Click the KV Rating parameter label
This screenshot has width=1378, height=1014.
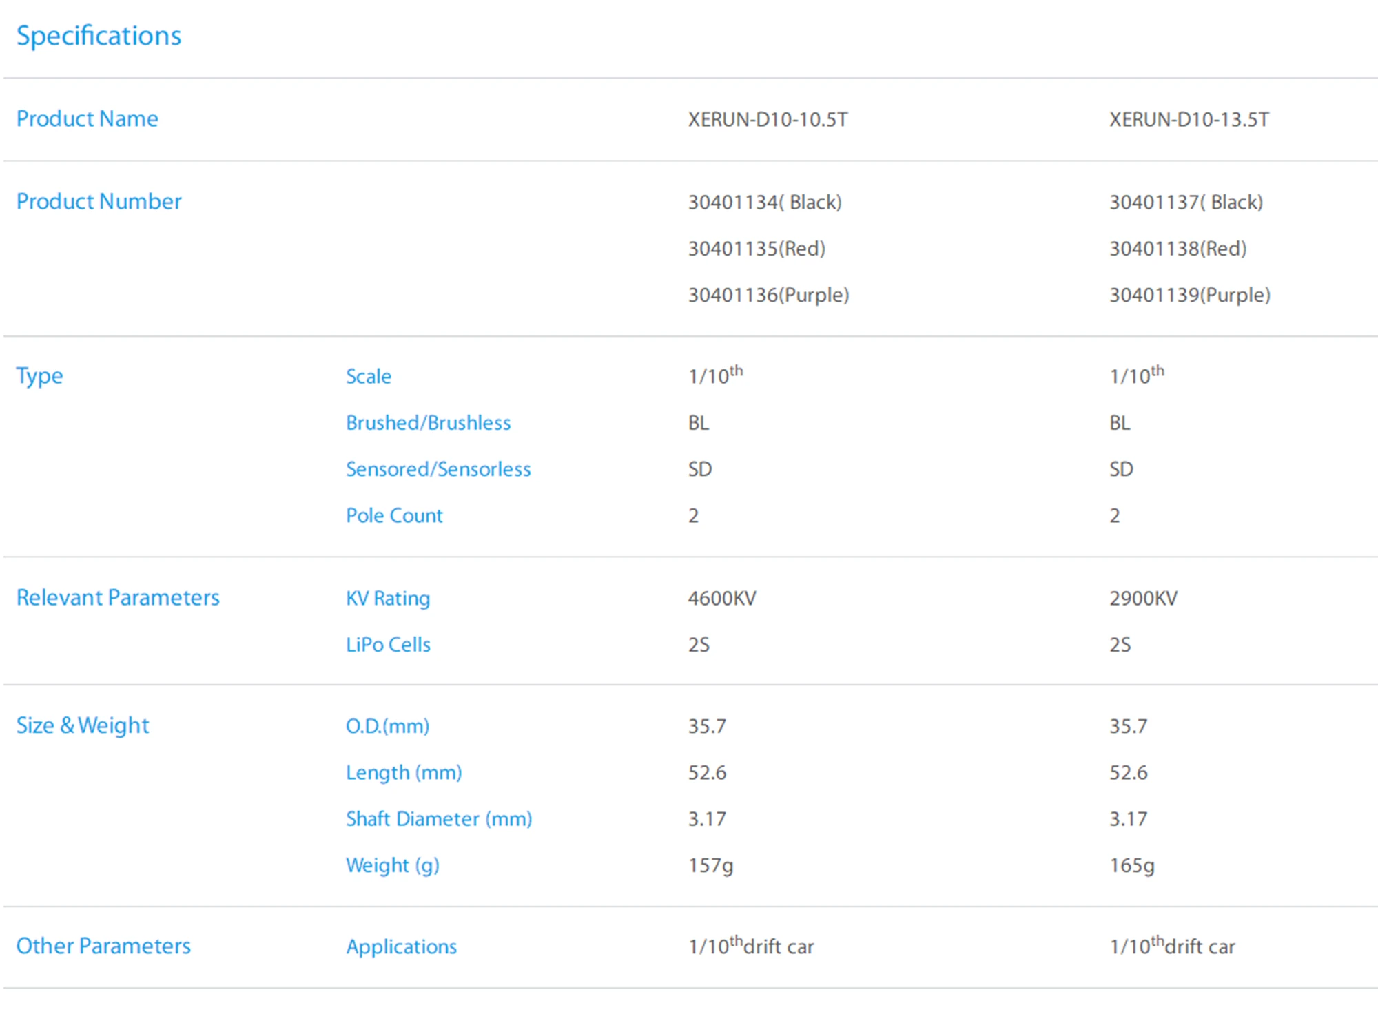tap(388, 598)
